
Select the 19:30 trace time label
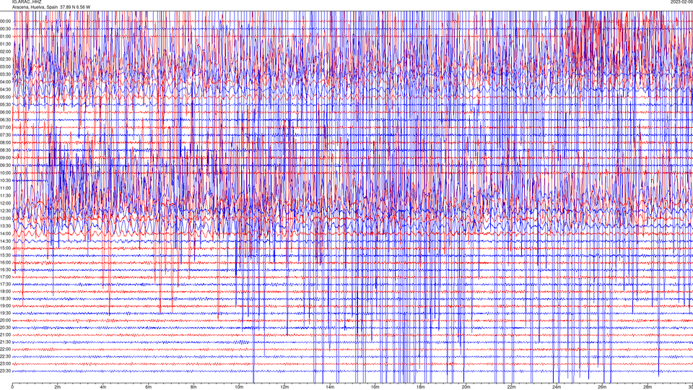click(x=5, y=313)
